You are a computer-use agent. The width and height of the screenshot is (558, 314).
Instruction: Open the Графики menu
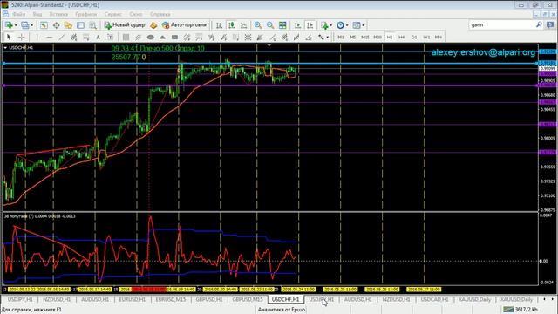[86, 14]
